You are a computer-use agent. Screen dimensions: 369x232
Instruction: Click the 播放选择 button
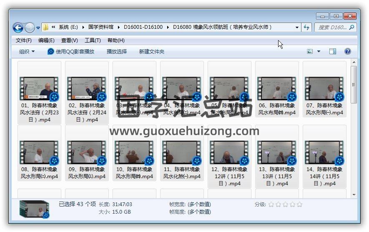[x=116, y=51]
